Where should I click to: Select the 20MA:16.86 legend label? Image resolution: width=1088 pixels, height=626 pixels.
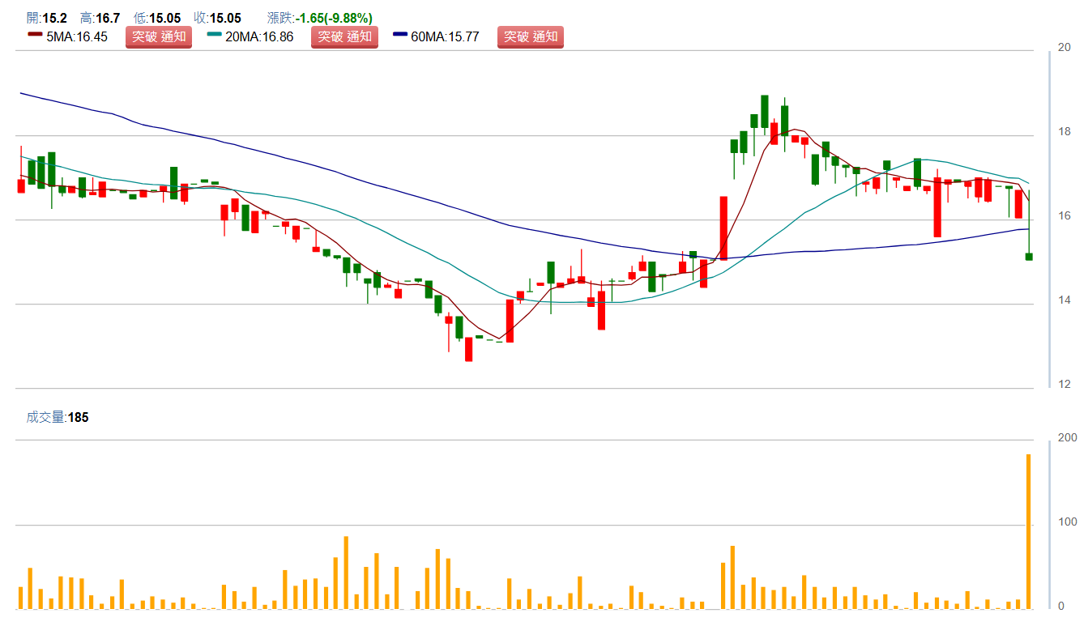coord(259,36)
